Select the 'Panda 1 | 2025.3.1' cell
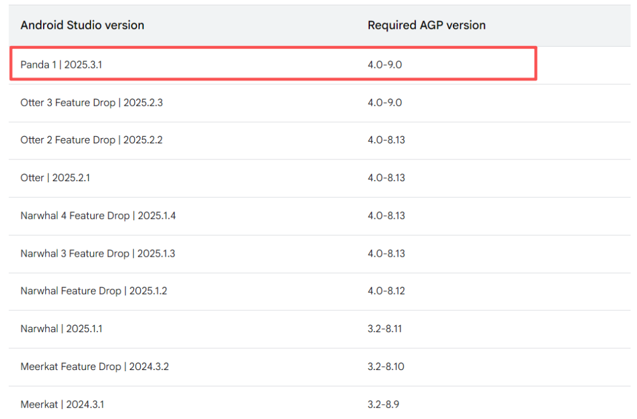 (61, 64)
